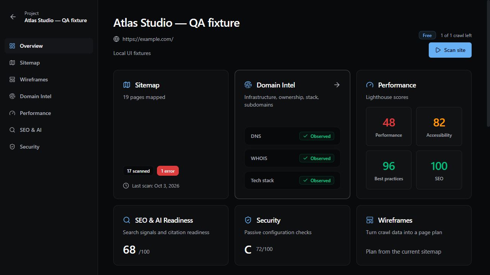490x275 pixels.
Task: Click Plan from the current sitemap text
Action: (x=403, y=252)
